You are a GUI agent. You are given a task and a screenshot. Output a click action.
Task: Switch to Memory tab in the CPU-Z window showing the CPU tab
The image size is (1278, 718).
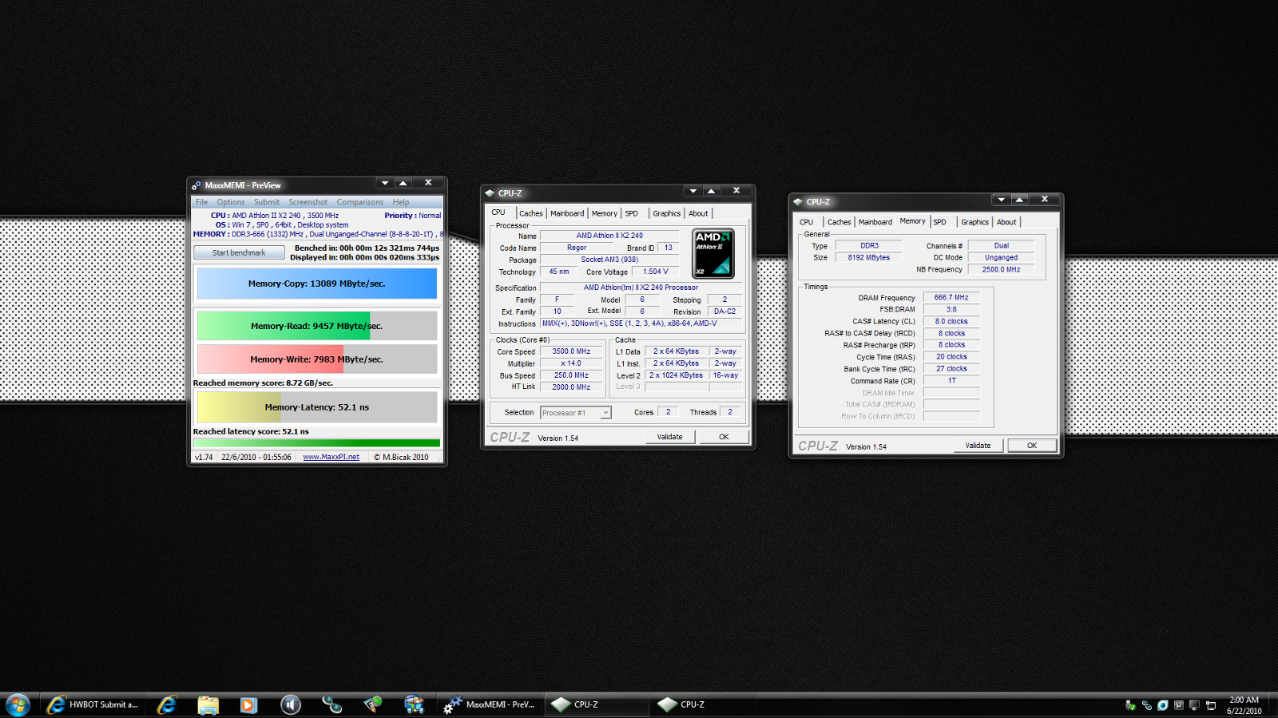click(605, 214)
